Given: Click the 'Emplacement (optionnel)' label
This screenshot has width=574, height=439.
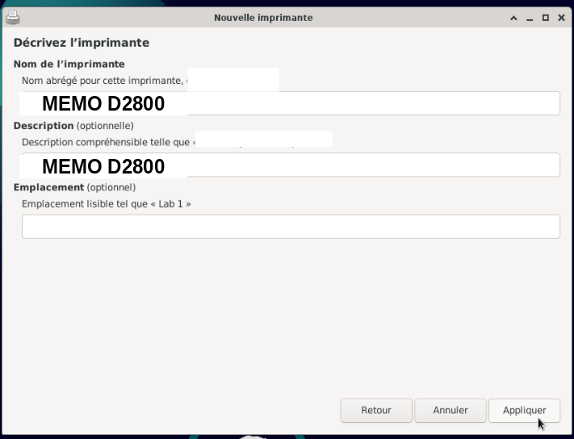Looking at the screenshot, I should click(75, 187).
